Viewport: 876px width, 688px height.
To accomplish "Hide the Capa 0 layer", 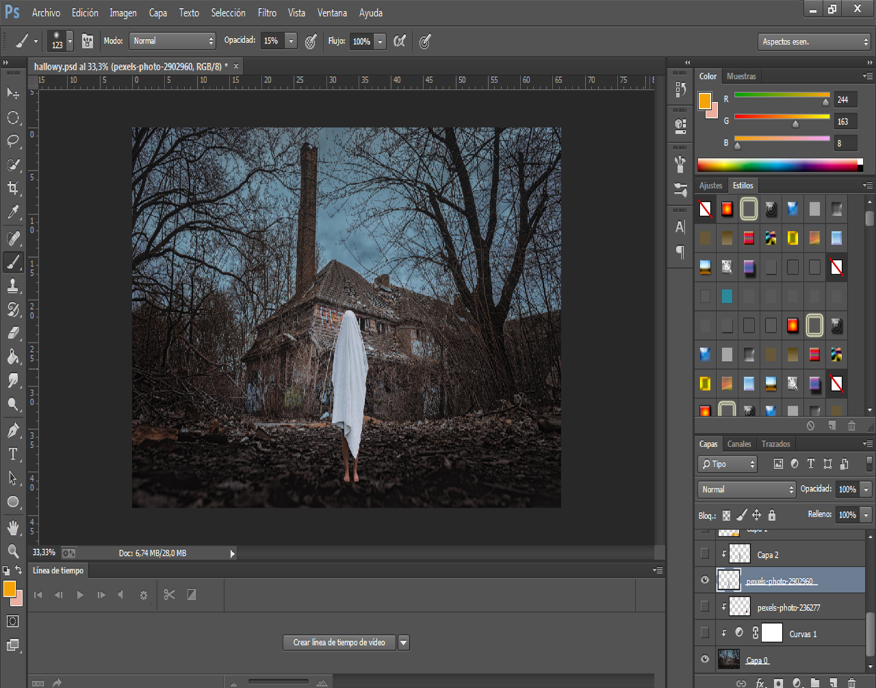I will pos(705,659).
